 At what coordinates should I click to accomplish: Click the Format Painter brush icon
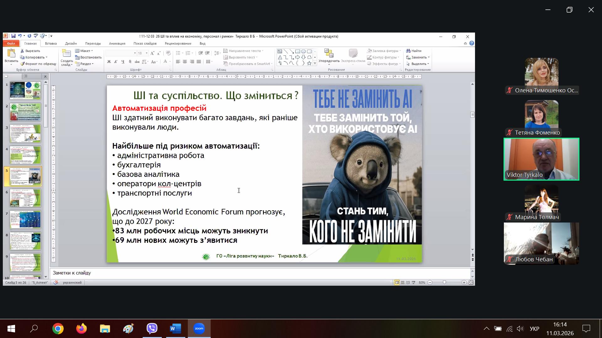[22, 64]
